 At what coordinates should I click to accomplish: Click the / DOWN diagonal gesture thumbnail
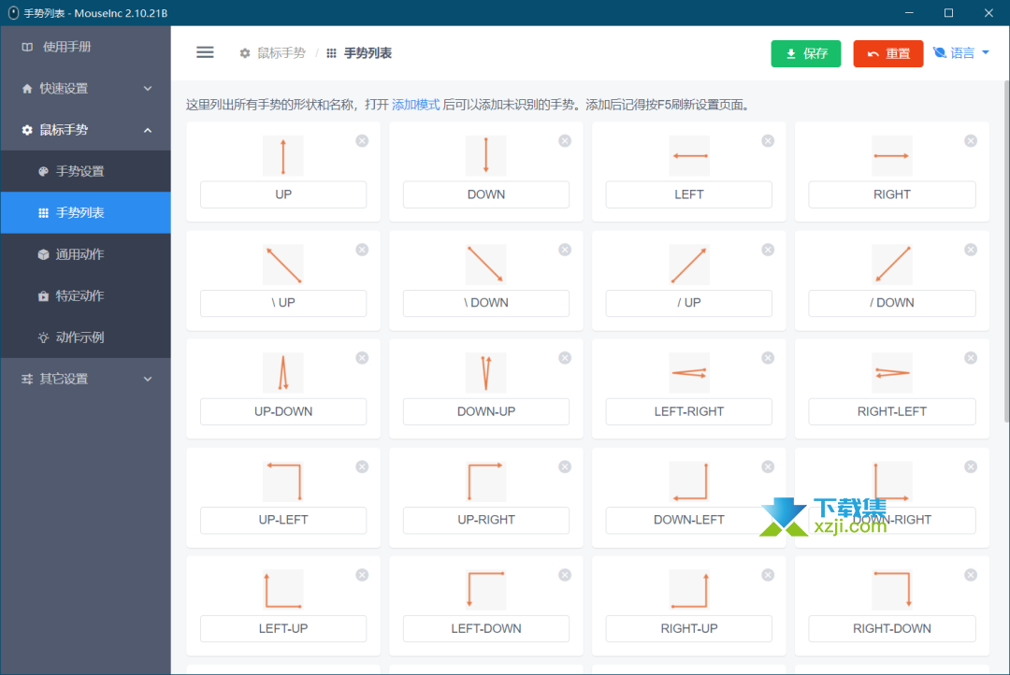891,265
